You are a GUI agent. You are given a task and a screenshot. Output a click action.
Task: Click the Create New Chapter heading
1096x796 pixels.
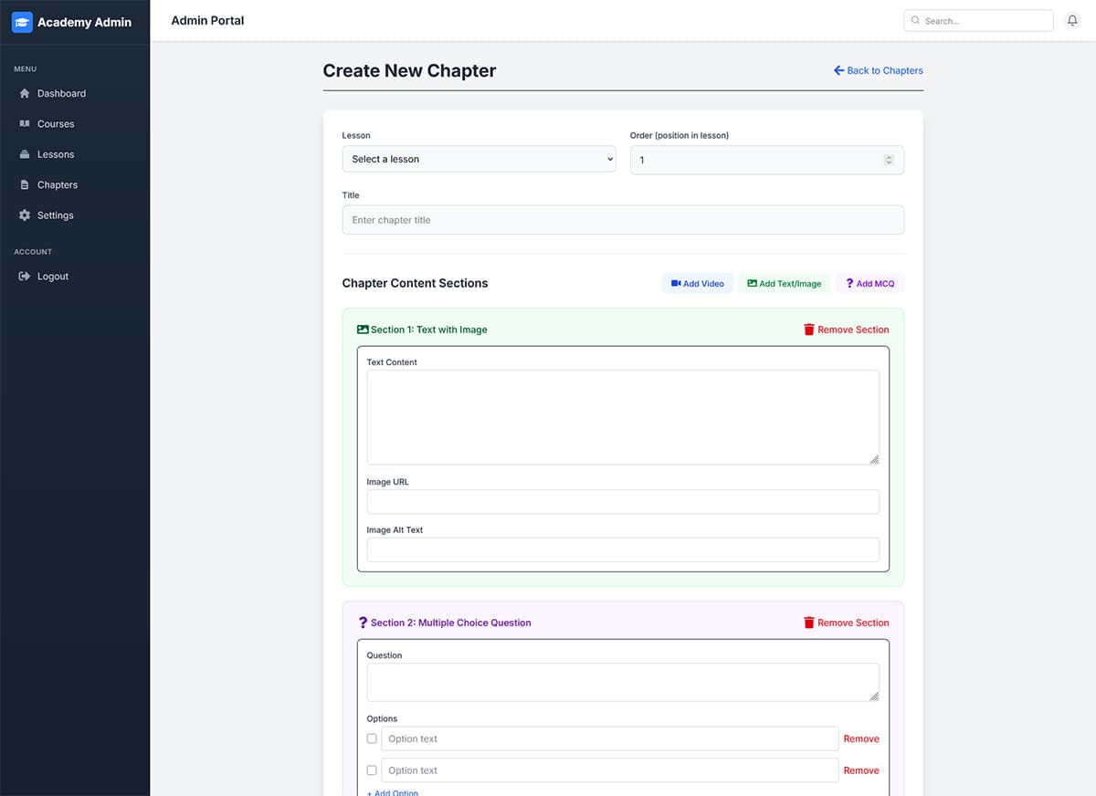click(409, 70)
